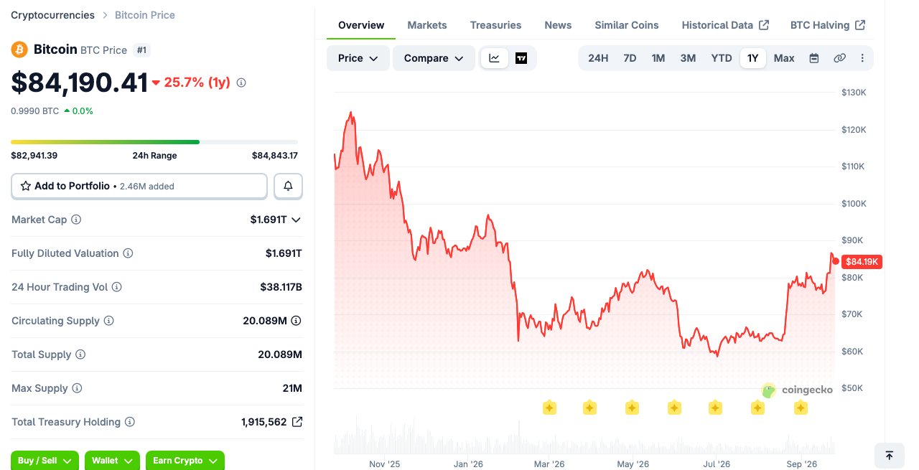The height and width of the screenshot is (470, 919).
Task: Click the news marker star near Jul '26
Action: [715, 408]
